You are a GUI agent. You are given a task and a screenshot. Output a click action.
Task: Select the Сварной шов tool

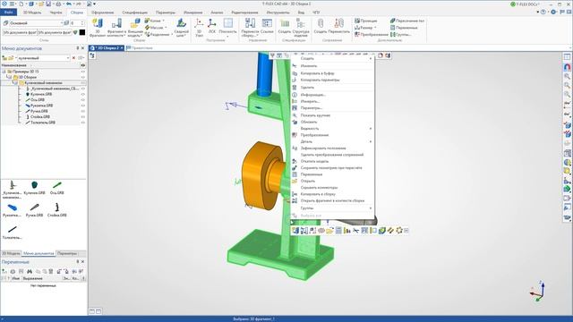pyautogui.click(x=182, y=28)
